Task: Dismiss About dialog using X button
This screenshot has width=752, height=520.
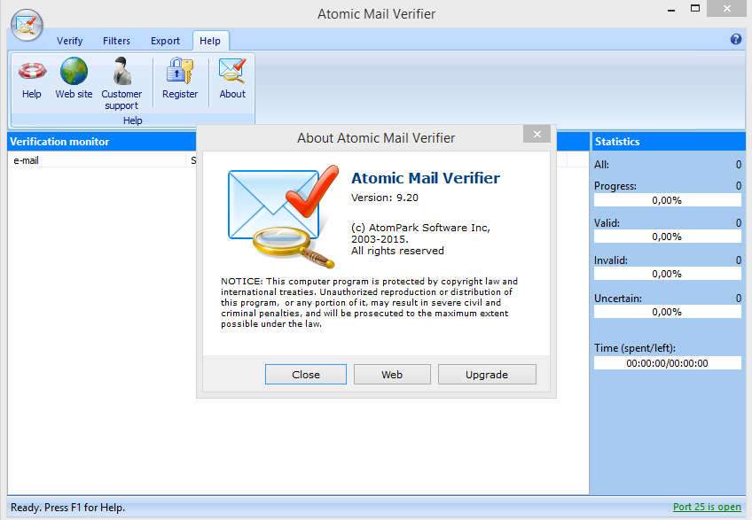Action: pos(537,134)
